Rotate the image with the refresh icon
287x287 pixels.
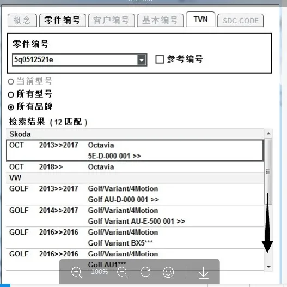coord(145,272)
